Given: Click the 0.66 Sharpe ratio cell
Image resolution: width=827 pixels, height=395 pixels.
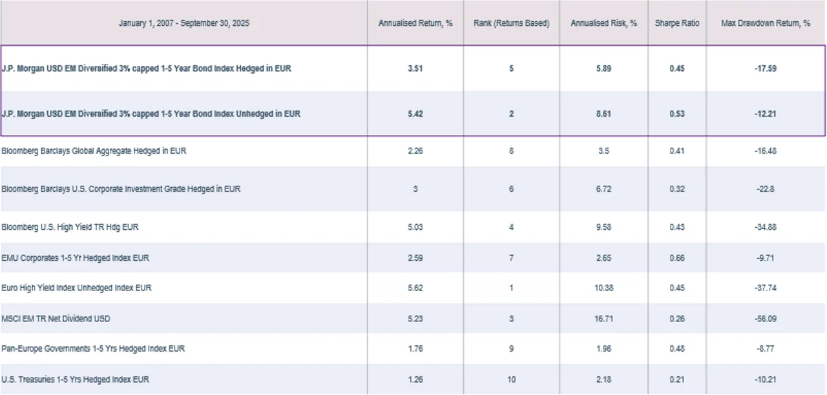Looking at the screenshot, I should [676, 258].
